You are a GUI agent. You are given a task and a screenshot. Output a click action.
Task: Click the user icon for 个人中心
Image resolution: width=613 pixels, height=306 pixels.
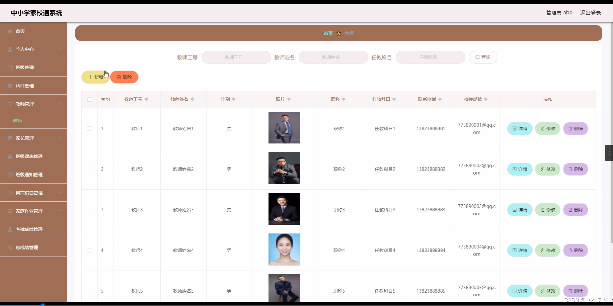(x=10, y=49)
